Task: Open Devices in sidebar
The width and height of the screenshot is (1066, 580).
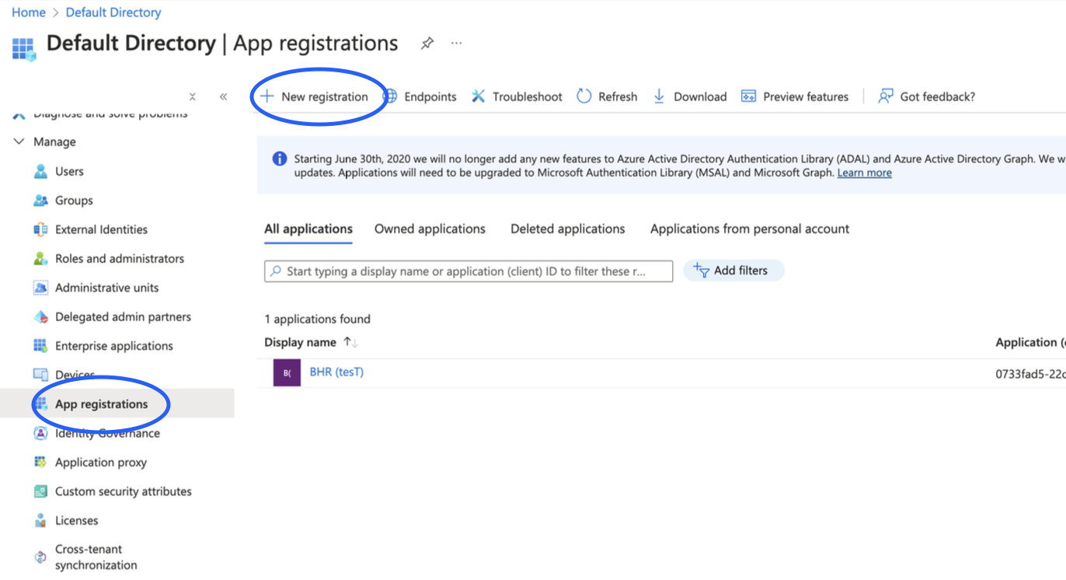Action: coord(75,375)
